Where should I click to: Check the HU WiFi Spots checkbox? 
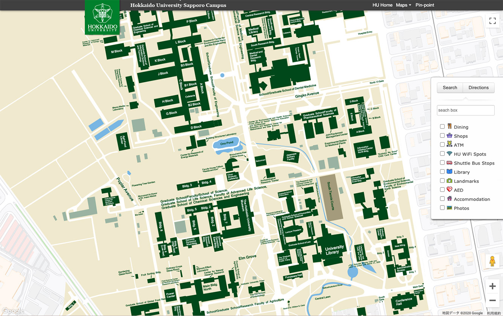(442, 153)
